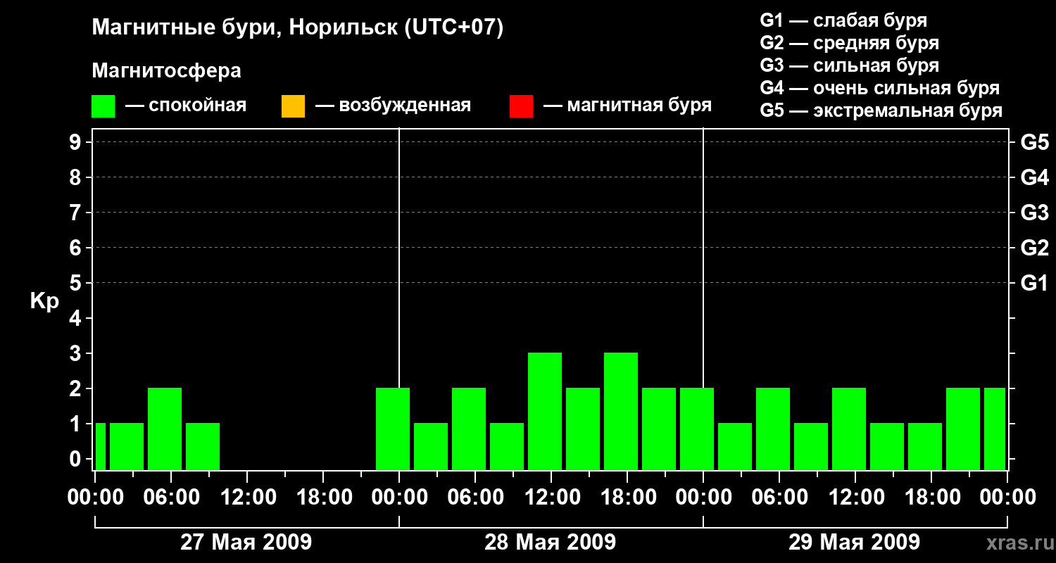Click the Kp 2 bar at 12:00 on 29 Мая
Viewport: 1056px width, 563px height.
(849, 429)
